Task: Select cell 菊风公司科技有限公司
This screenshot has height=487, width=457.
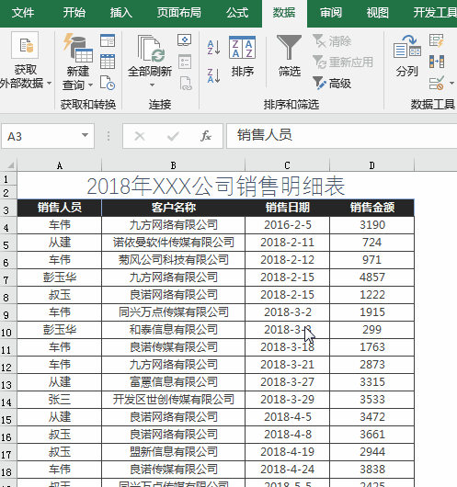Action: click(173, 260)
